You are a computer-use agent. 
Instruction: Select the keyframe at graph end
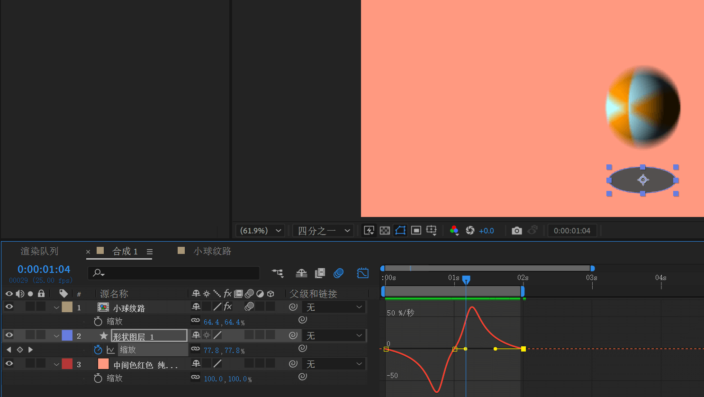pos(523,349)
